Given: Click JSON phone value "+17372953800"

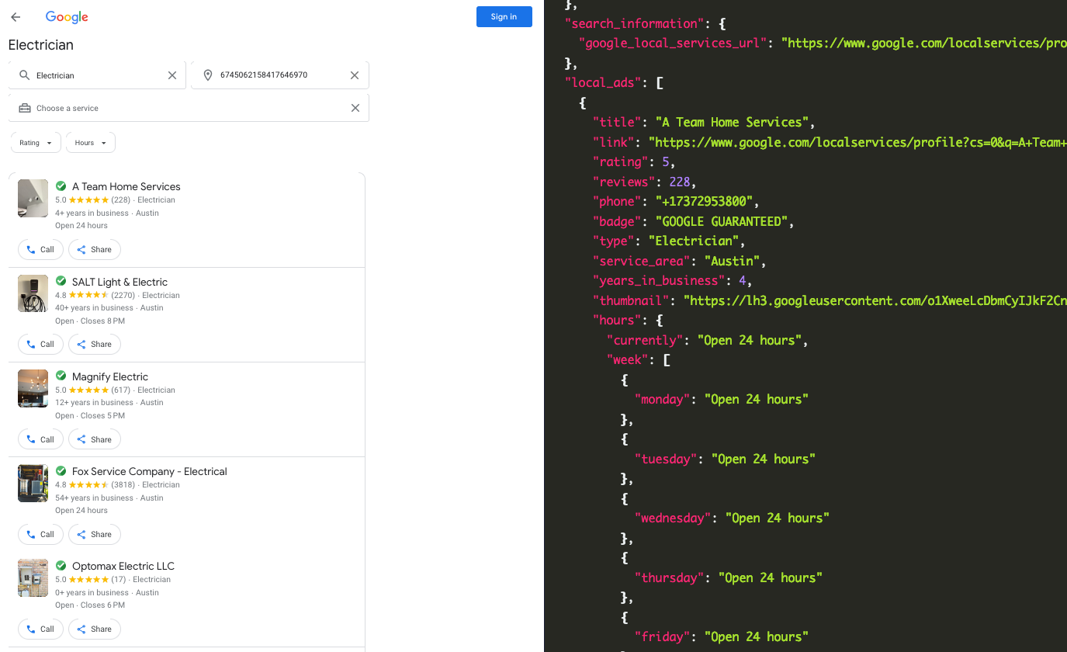Looking at the screenshot, I should [705, 201].
